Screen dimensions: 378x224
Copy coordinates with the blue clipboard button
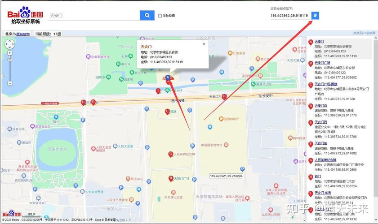click(x=315, y=15)
